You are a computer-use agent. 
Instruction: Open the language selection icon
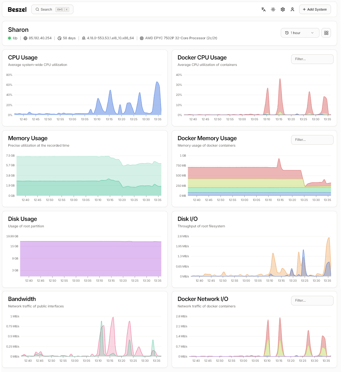pyautogui.click(x=263, y=9)
